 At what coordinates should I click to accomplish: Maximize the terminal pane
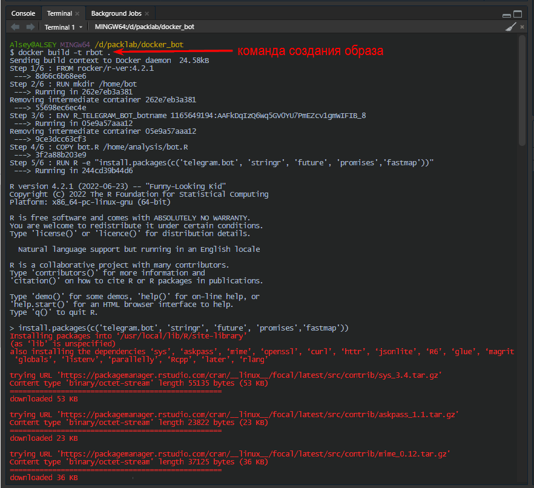(518, 13)
